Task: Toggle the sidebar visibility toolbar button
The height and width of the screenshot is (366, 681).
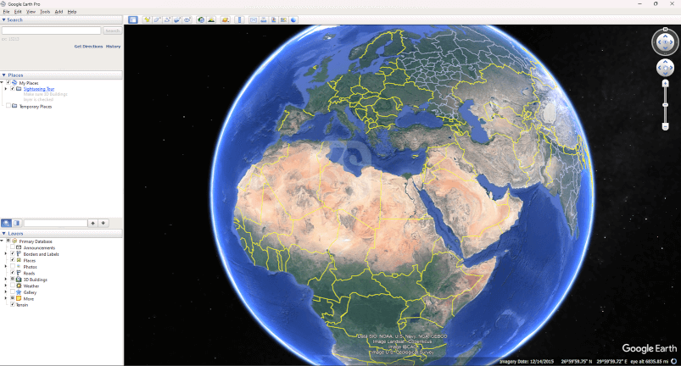Action: click(x=133, y=20)
